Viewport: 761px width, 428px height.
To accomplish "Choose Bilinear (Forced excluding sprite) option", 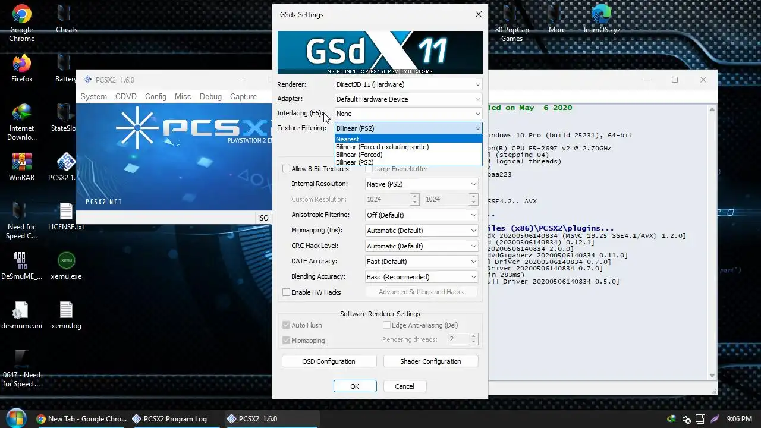I will [x=408, y=147].
